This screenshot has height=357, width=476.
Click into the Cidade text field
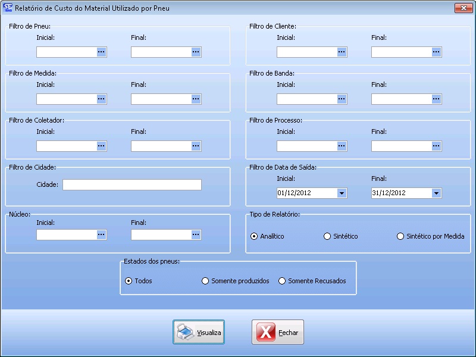(x=131, y=184)
